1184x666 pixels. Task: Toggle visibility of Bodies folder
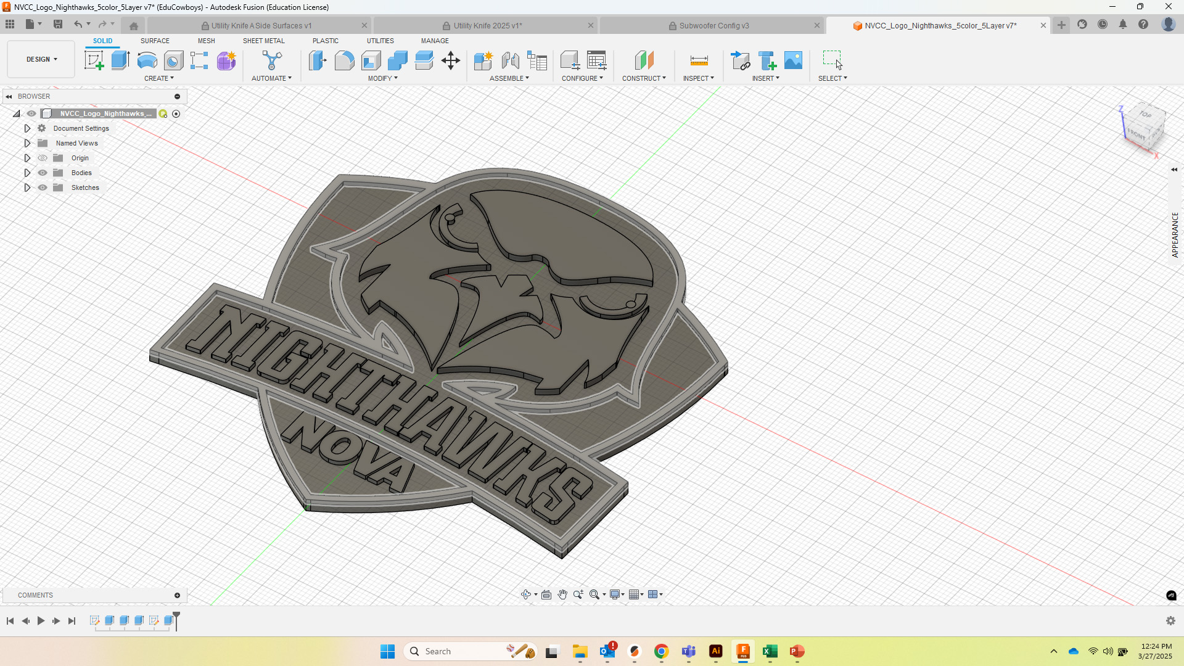(x=43, y=173)
